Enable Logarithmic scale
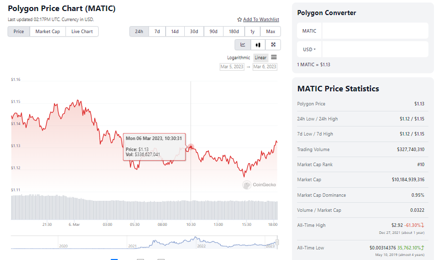 pyautogui.click(x=239, y=57)
